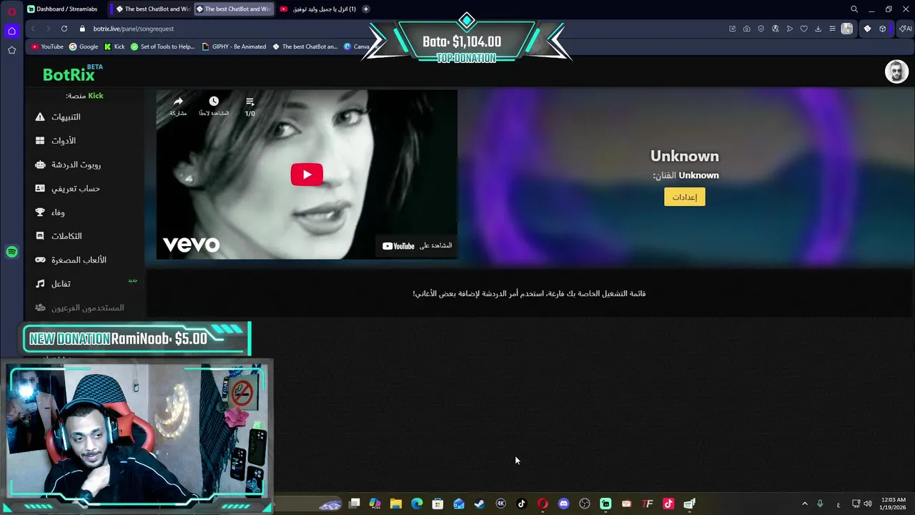This screenshot has width=915, height=515.
Task: Open the Opera AI assistant button
Action: coord(905,29)
